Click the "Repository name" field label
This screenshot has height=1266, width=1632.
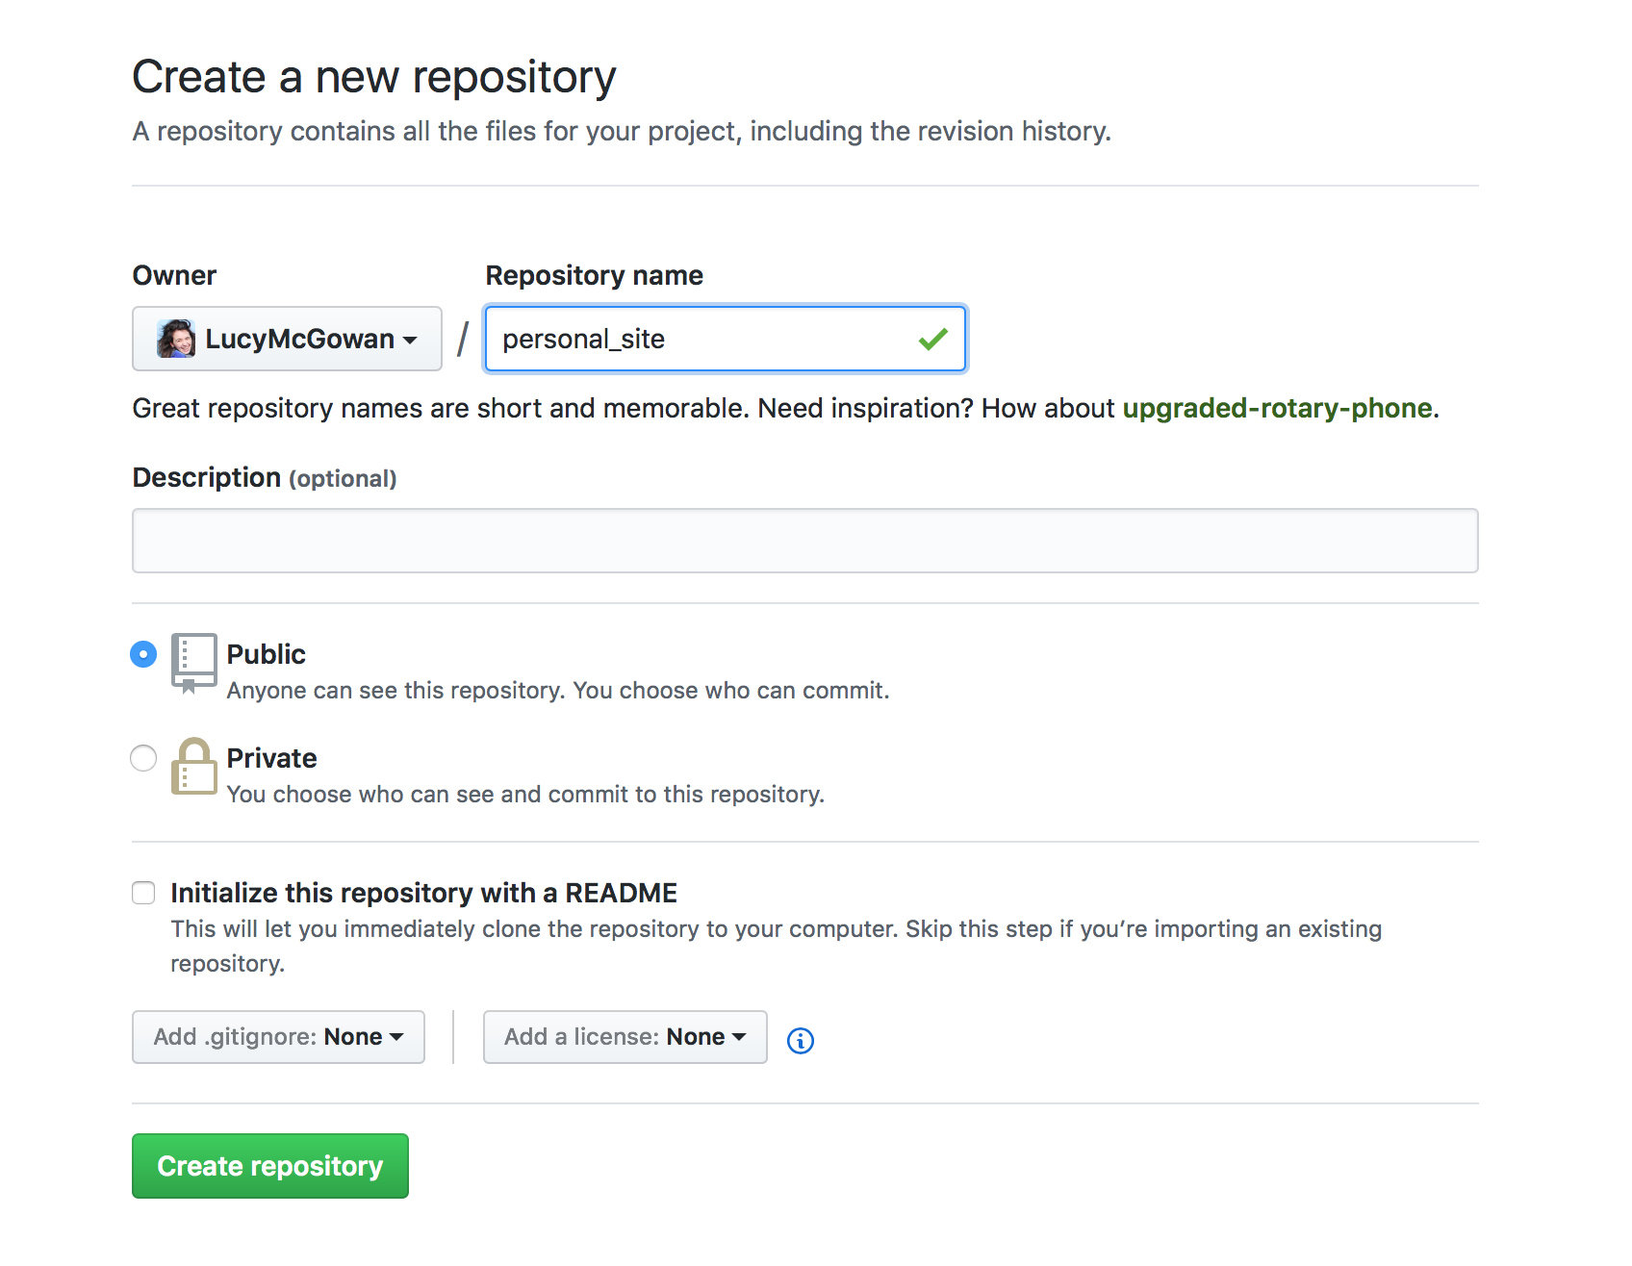[x=594, y=275]
